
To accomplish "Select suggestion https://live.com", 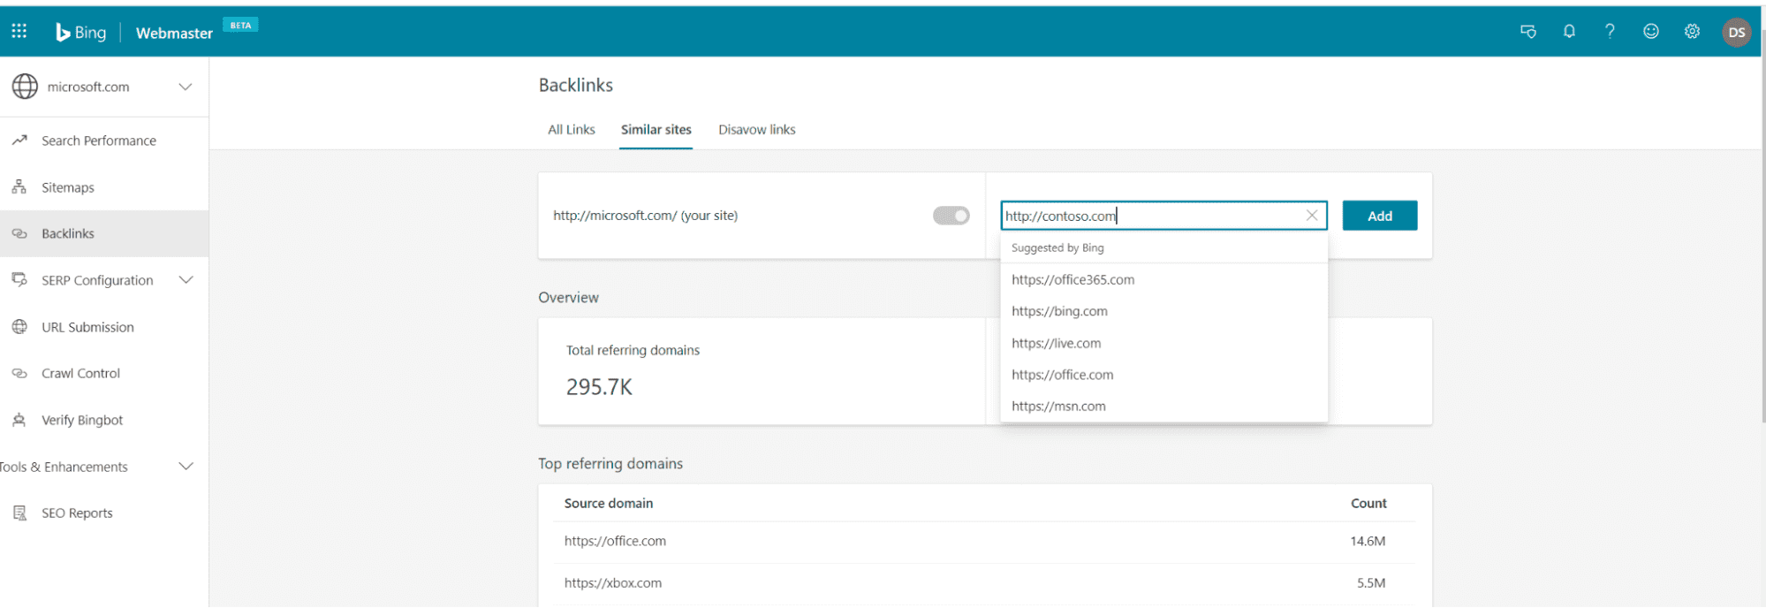I will (x=1163, y=343).
